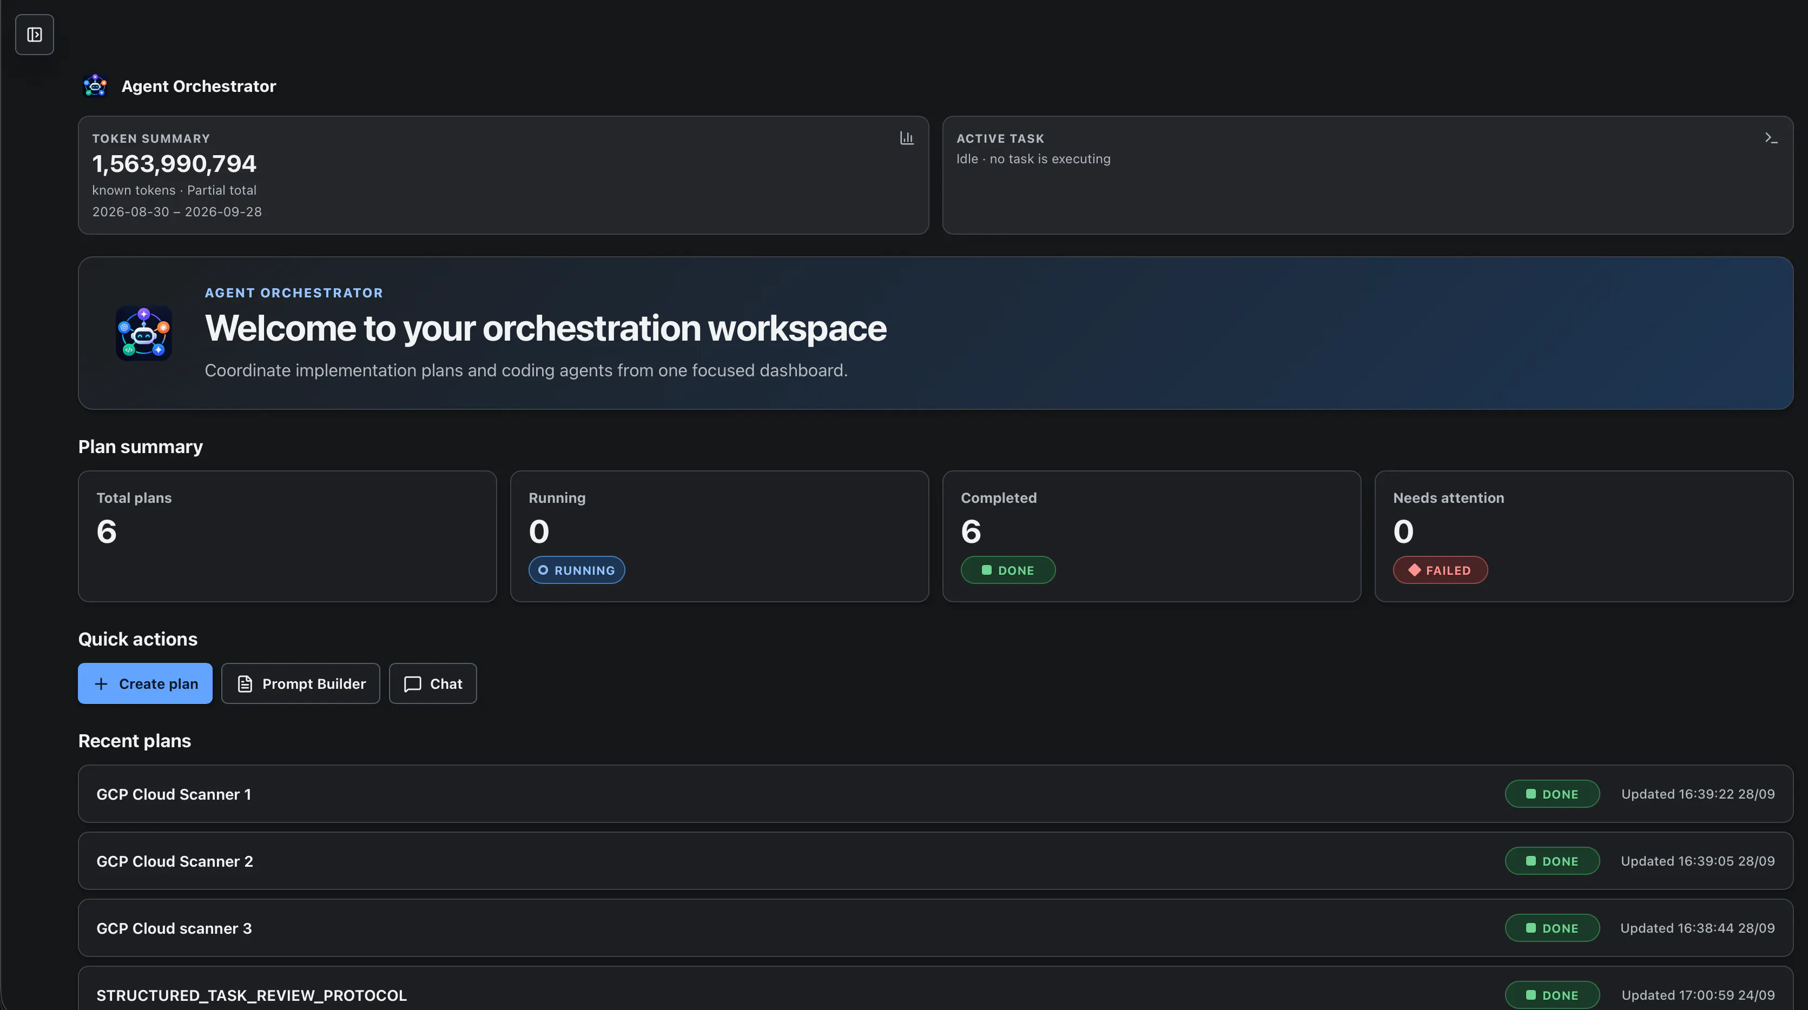Image resolution: width=1808 pixels, height=1010 pixels.
Task: Open the Chat quick action
Action: pyautogui.click(x=433, y=683)
